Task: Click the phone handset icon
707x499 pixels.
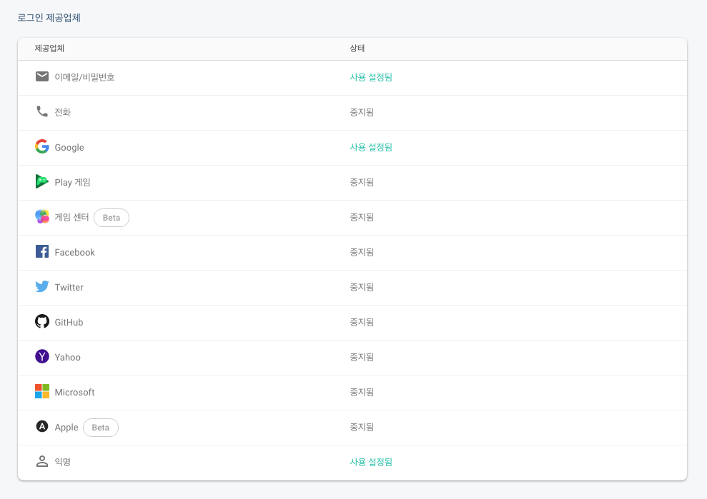Action: click(x=42, y=111)
